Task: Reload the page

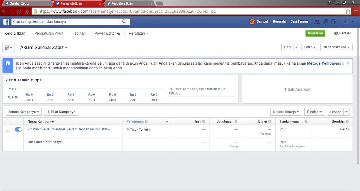Action: coord(19,12)
